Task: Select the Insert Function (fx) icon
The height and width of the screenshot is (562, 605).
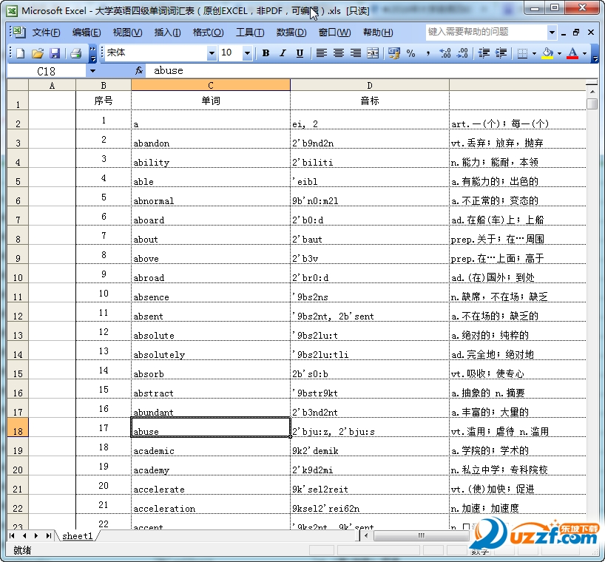Action: click(x=138, y=70)
